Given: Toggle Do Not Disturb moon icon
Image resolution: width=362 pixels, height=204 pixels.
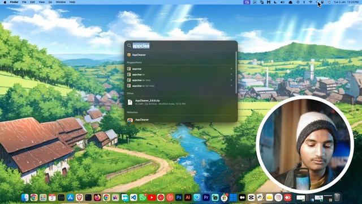Looking at the screenshot, I should [x=275, y=2].
